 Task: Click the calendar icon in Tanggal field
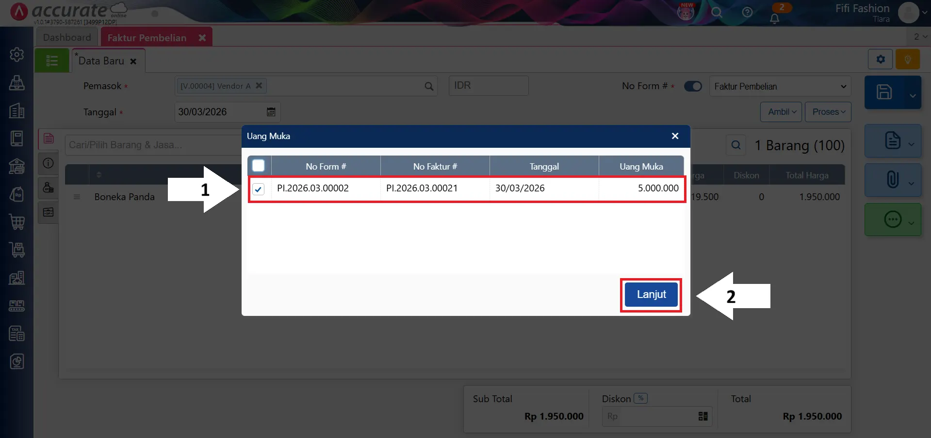tap(271, 112)
